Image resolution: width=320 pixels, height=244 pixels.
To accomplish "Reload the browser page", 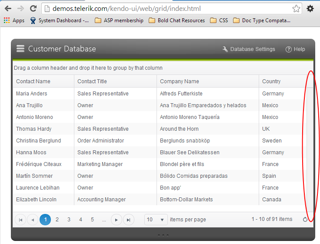I will pos(33,9).
